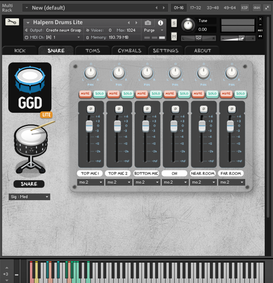Click the FAR ROOM volume fader
The image size is (273, 283).
tap(230, 126)
